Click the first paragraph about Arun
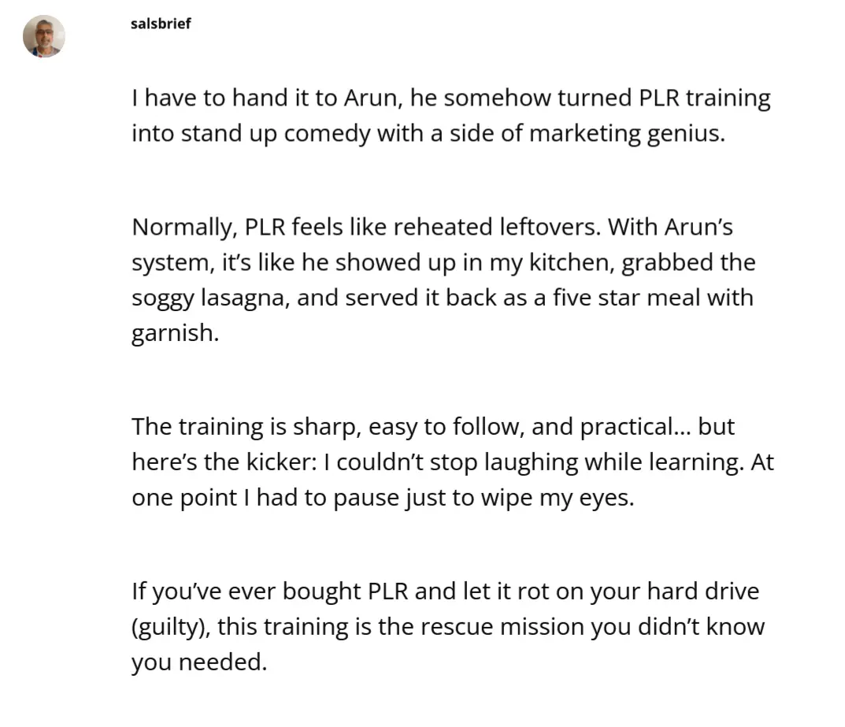Image resolution: width=845 pixels, height=727 pixels. [450, 116]
